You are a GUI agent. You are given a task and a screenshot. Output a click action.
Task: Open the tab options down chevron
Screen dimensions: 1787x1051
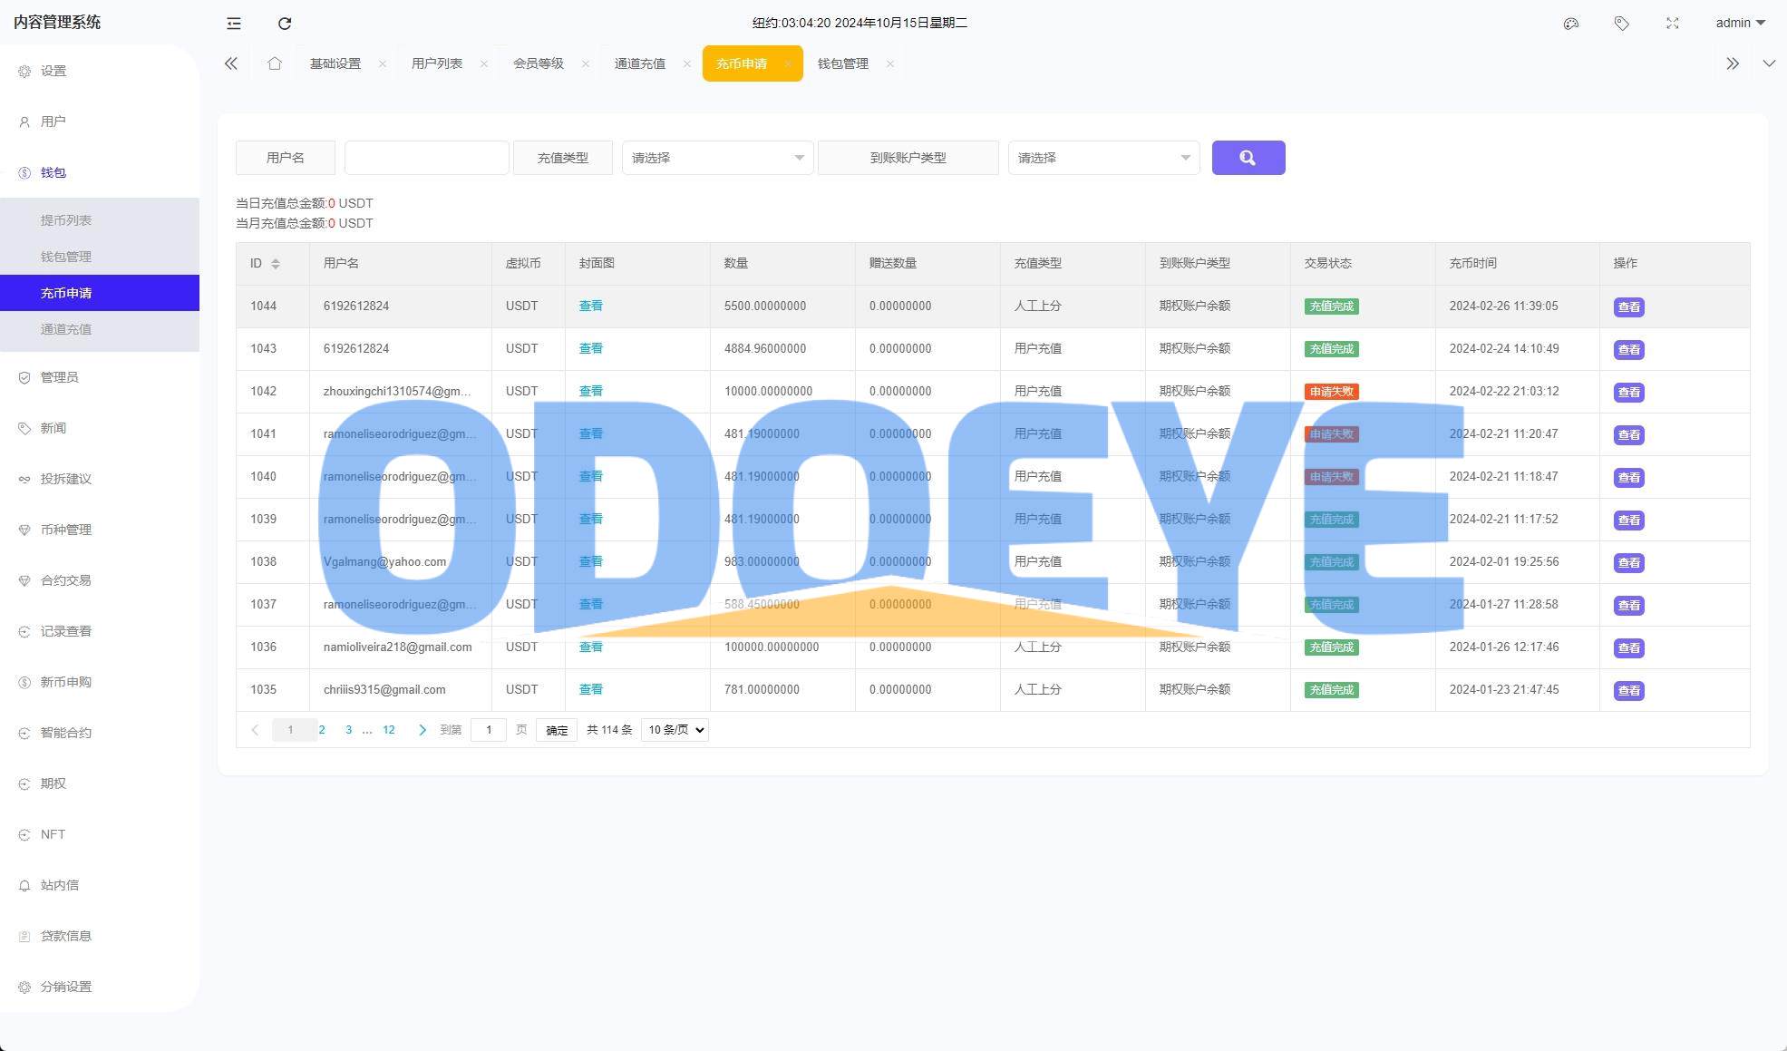pyautogui.click(x=1769, y=63)
